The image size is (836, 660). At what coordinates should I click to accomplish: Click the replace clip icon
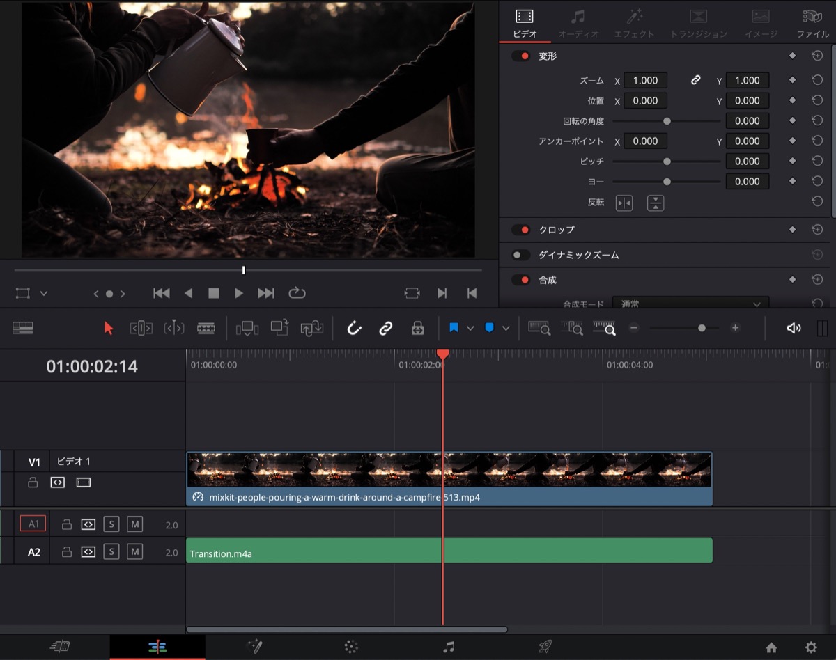(x=311, y=329)
